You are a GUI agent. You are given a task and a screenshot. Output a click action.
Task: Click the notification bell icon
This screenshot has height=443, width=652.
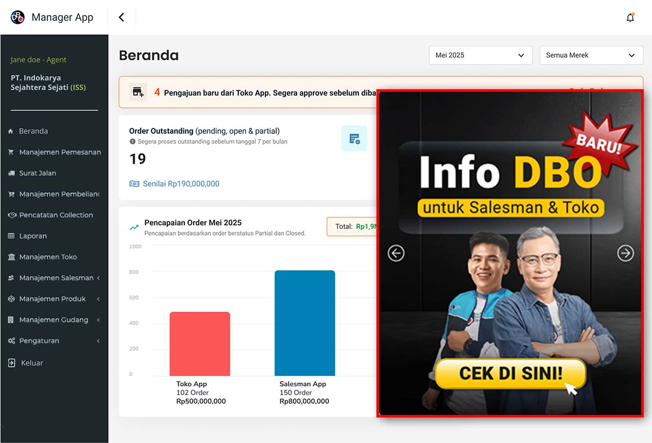click(x=630, y=18)
